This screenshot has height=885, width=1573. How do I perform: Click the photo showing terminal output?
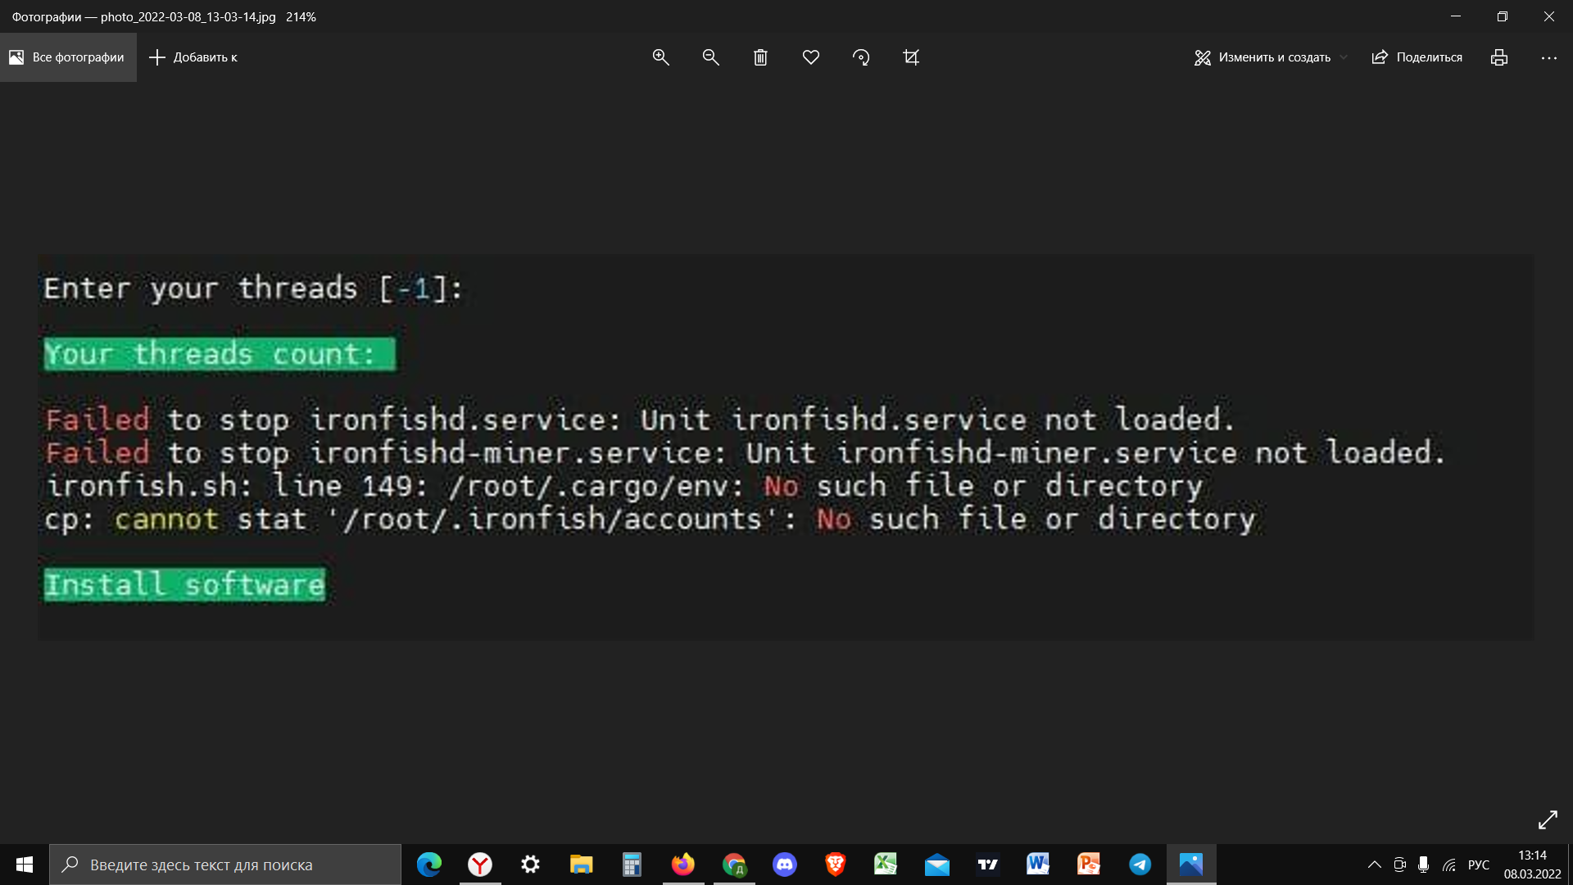tap(786, 447)
